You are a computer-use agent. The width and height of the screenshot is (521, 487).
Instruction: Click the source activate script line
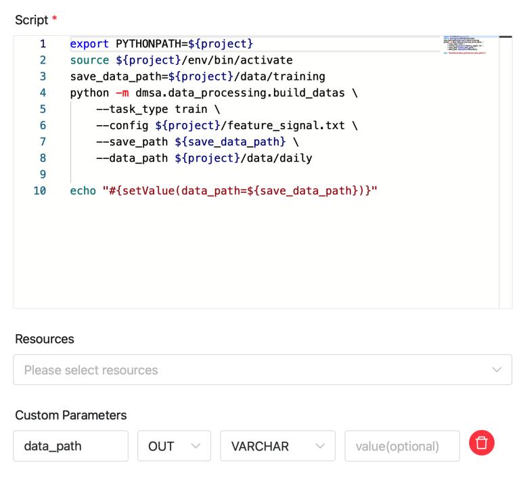pyautogui.click(x=181, y=60)
